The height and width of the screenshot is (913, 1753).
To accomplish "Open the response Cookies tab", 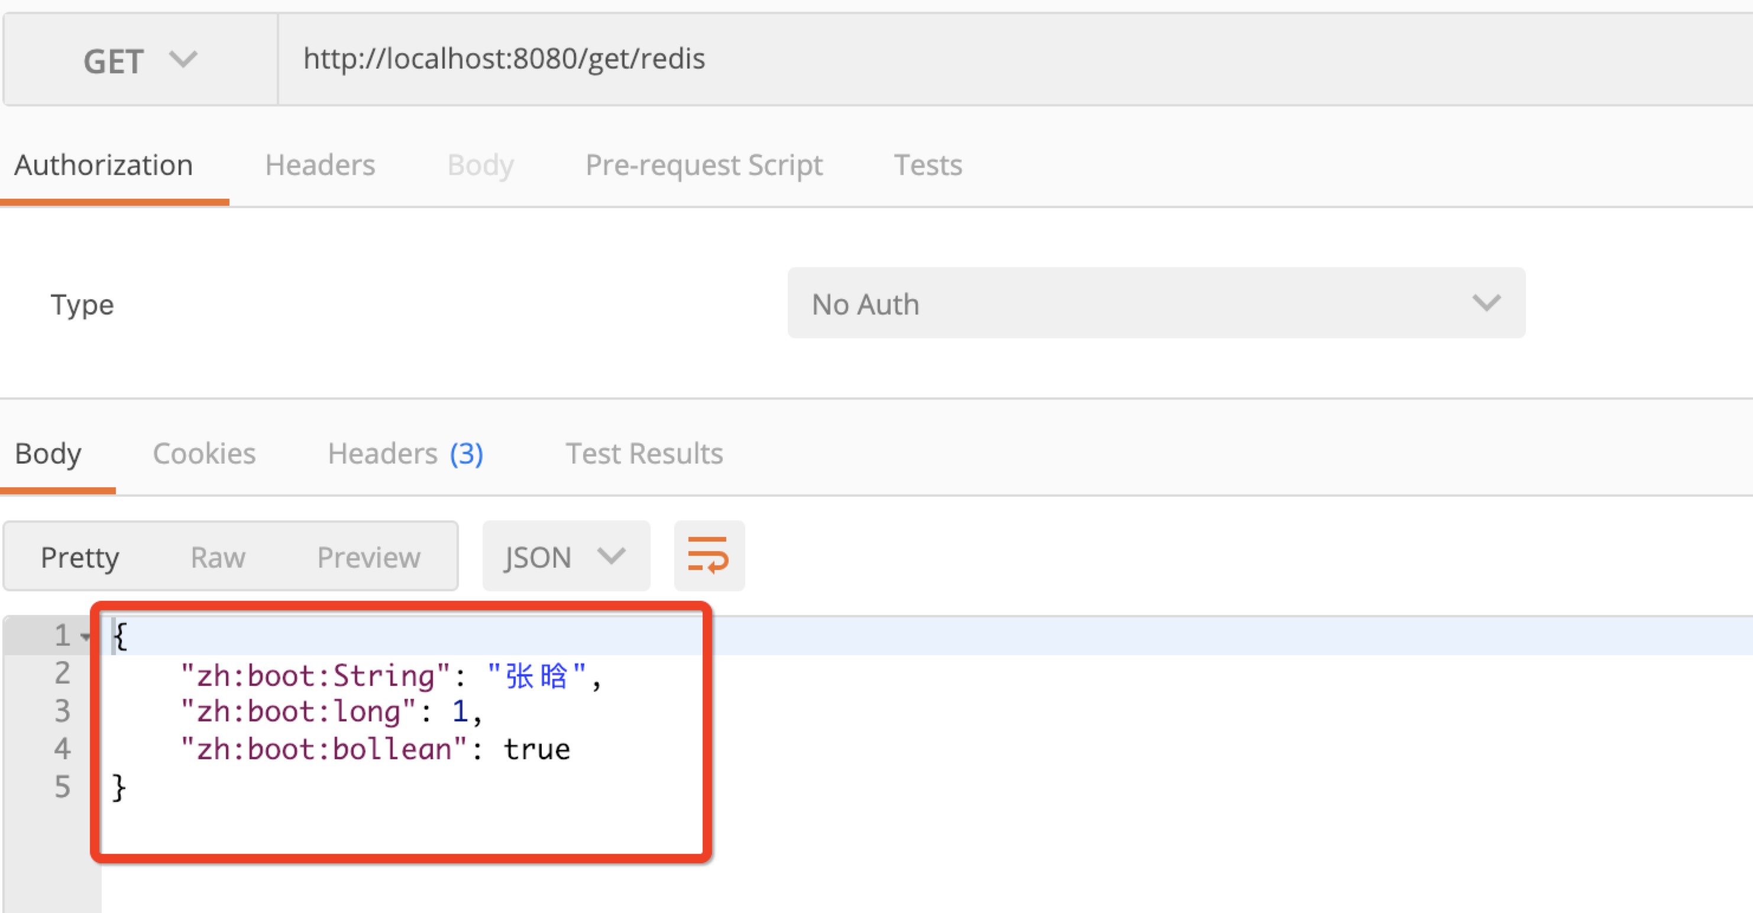I will coord(204,454).
